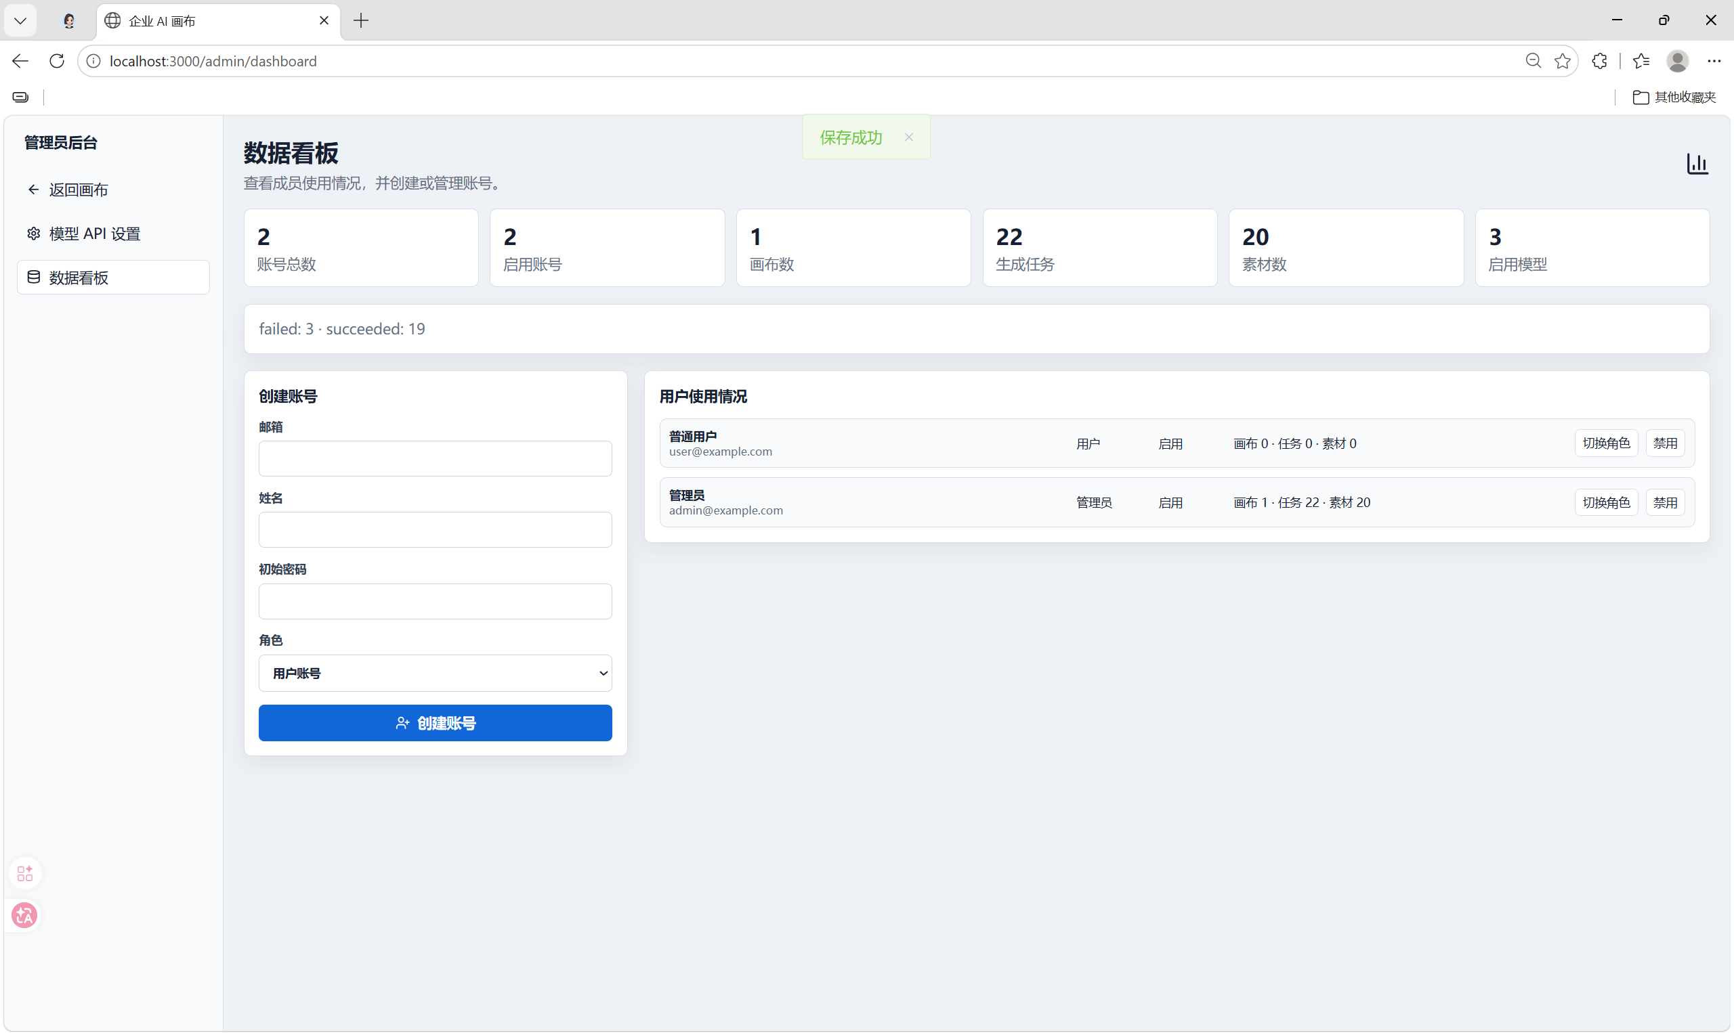
Task: Dismiss the 保存成功 notification
Action: 908,137
